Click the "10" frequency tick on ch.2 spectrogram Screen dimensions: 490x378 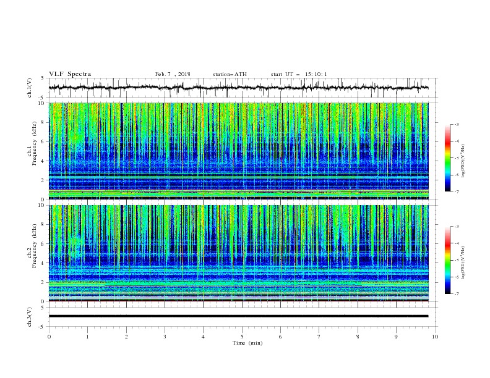point(42,205)
